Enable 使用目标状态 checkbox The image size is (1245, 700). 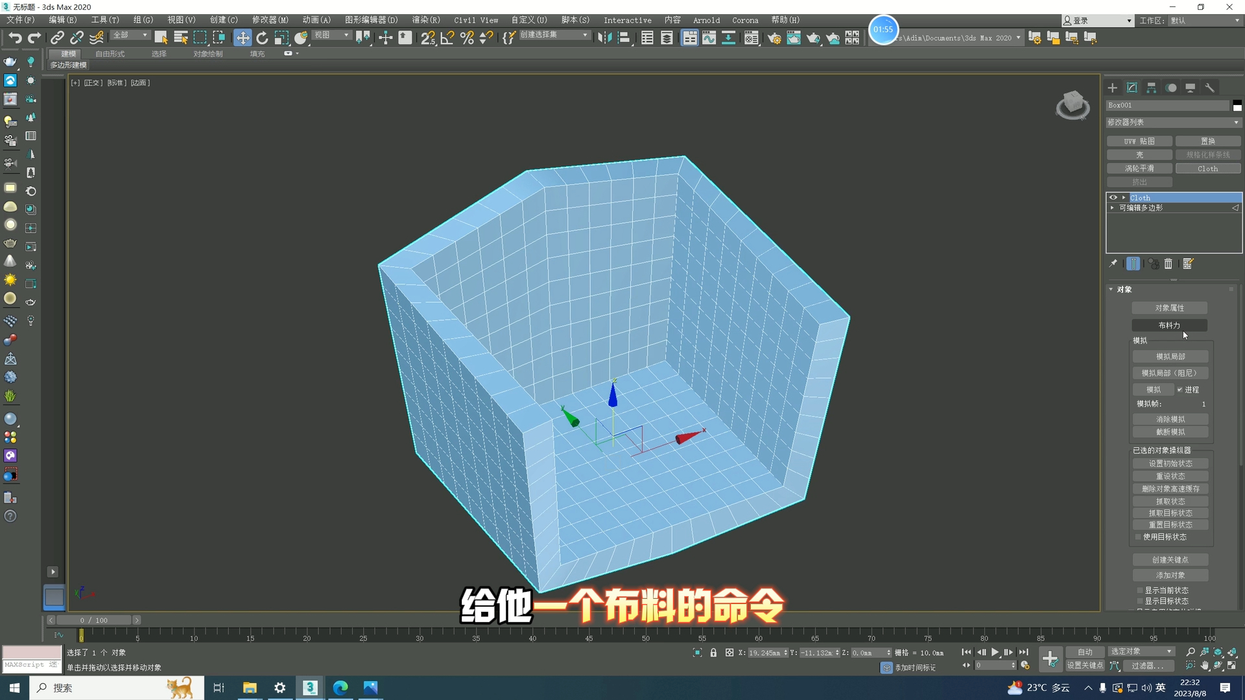[1138, 537]
